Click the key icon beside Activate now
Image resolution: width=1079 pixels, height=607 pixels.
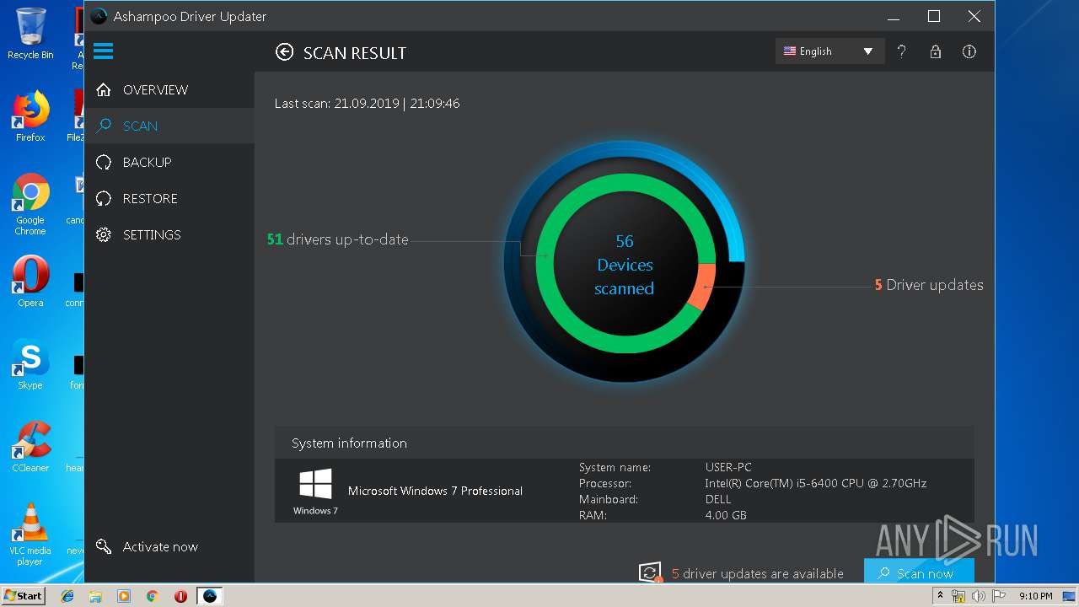pyautogui.click(x=104, y=546)
